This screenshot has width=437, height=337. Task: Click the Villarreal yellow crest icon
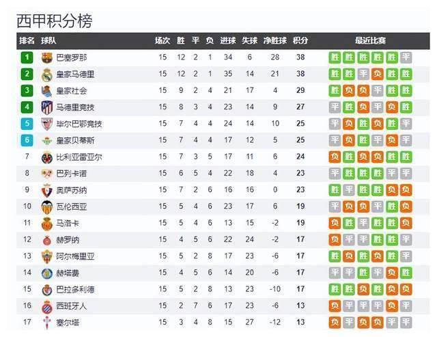pyautogui.click(x=46, y=157)
